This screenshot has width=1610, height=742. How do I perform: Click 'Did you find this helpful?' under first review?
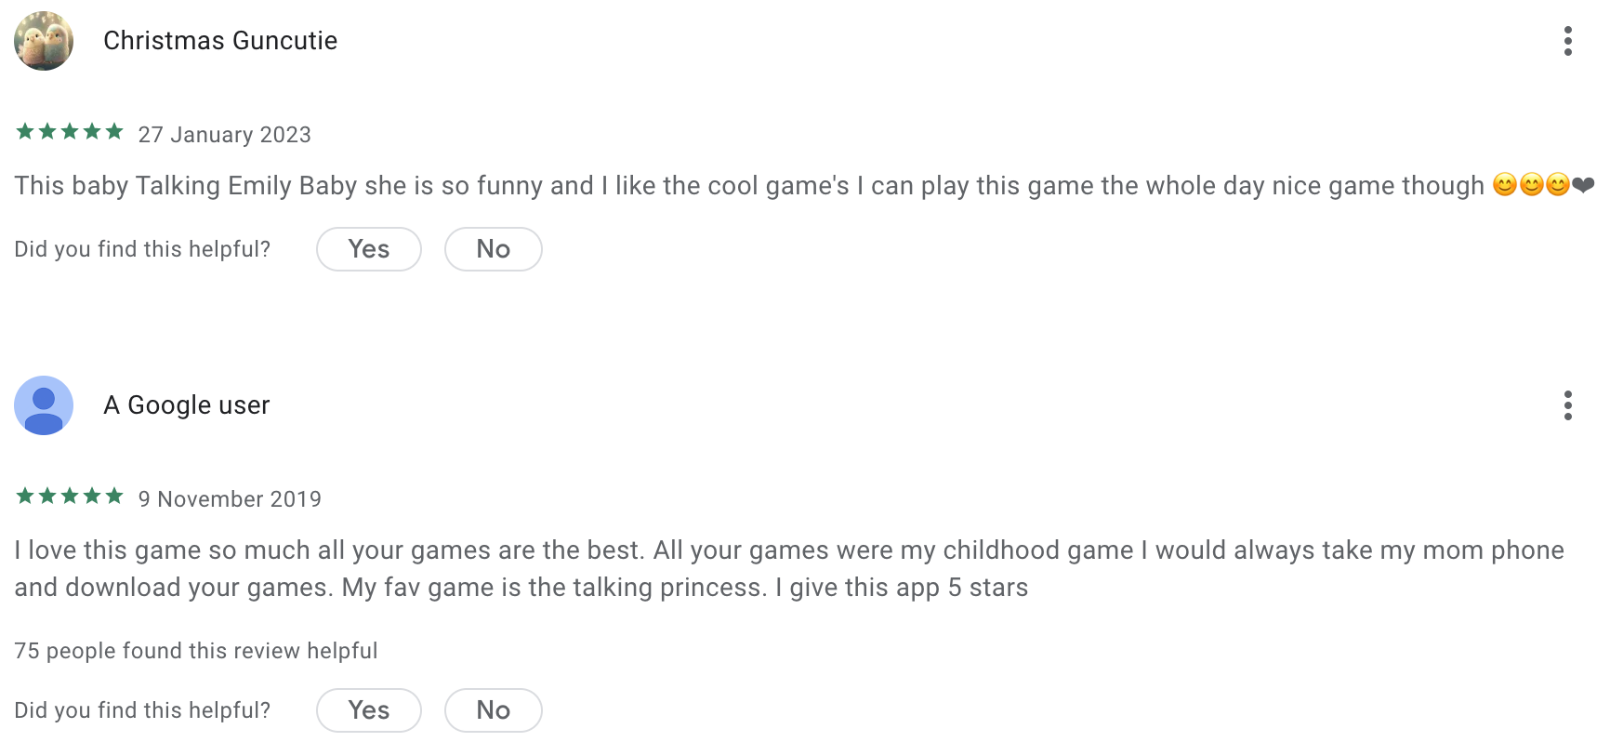[x=142, y=249]
